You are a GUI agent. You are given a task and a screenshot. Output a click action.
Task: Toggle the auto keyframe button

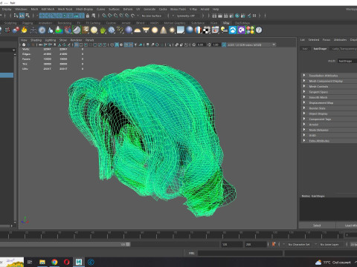click(x=274, y=244)
